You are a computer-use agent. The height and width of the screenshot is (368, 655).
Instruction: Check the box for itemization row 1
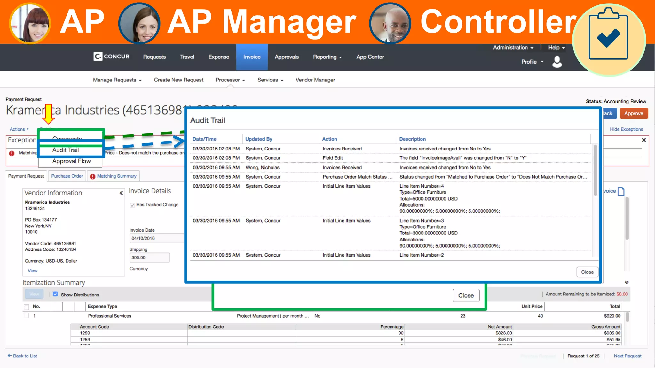pos(27,316)
